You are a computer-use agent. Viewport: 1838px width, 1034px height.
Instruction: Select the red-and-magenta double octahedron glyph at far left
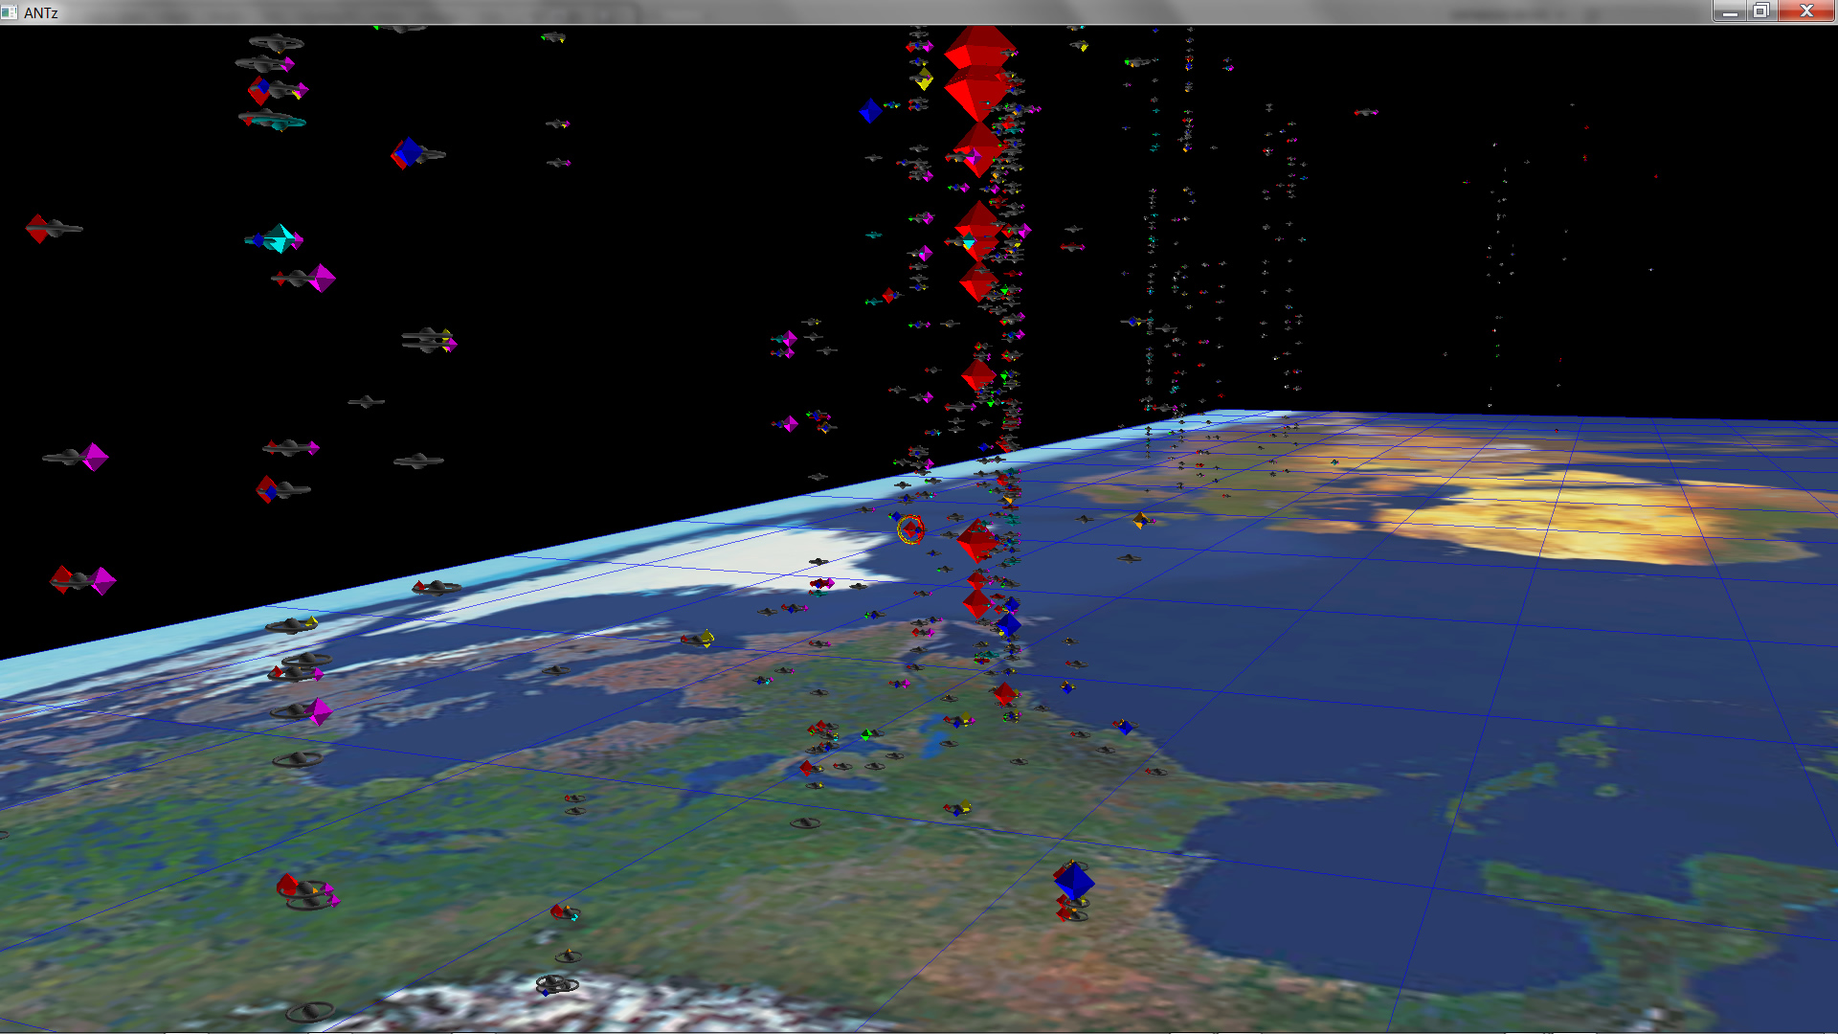(x=83, y=580)
